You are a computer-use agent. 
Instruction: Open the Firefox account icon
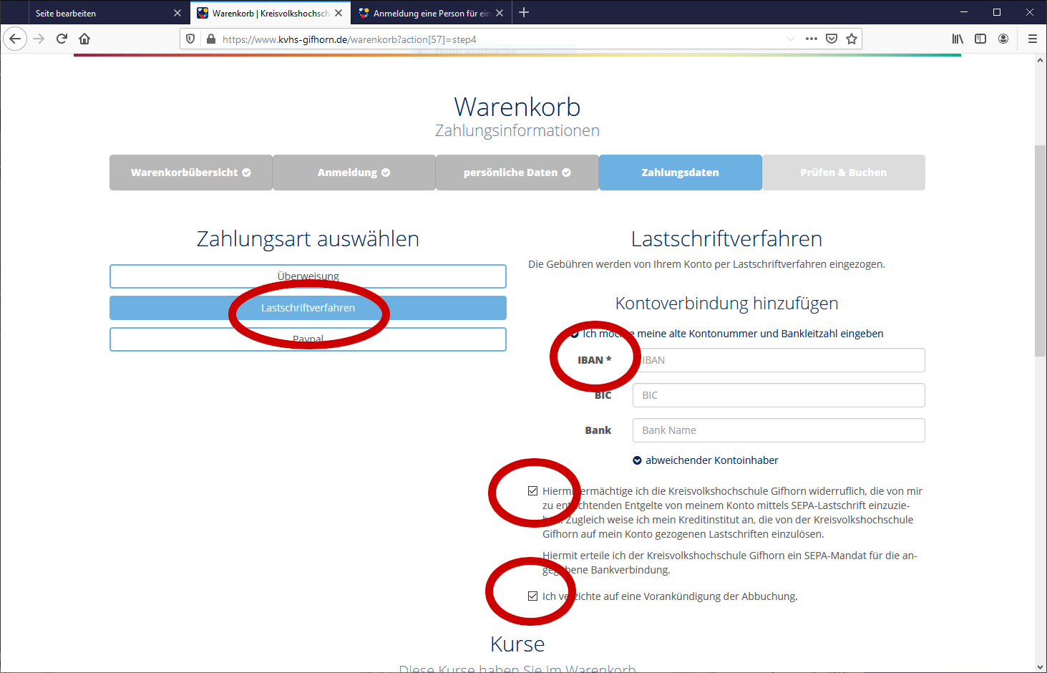click(1003, 39)
